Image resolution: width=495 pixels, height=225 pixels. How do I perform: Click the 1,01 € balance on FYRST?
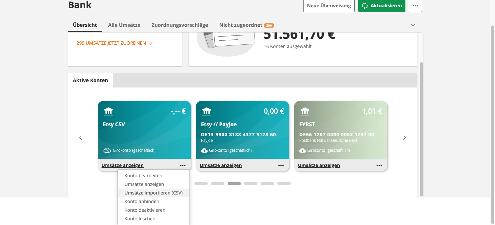(x=372, y=111)
